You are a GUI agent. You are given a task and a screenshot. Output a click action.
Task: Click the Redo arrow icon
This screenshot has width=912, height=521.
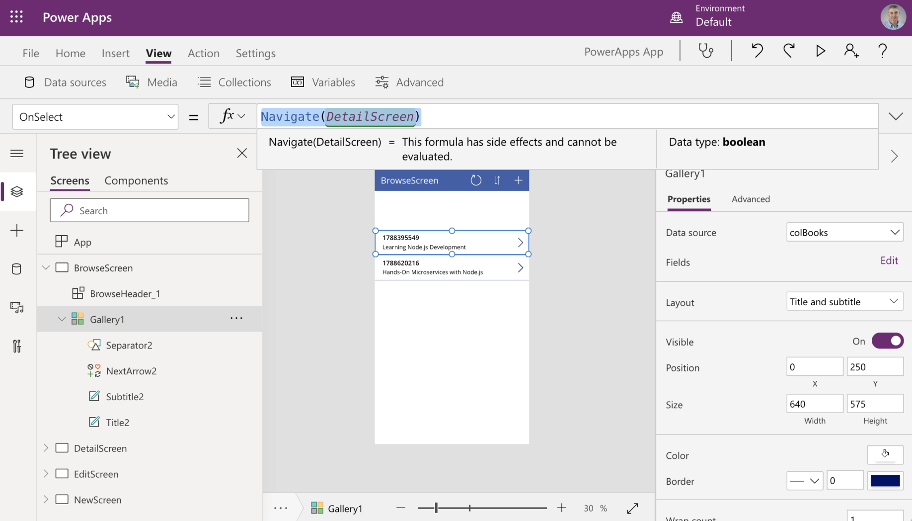789,51
